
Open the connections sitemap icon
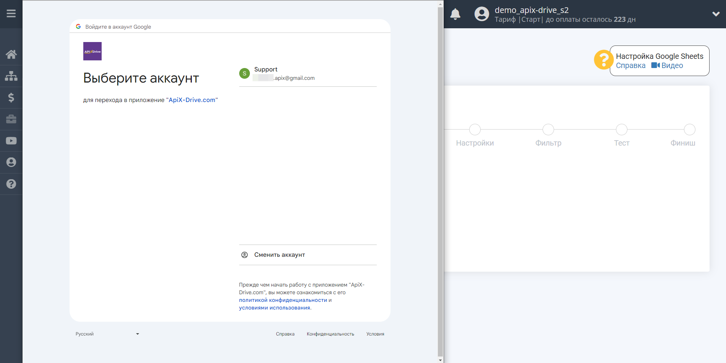coord(11,76)
